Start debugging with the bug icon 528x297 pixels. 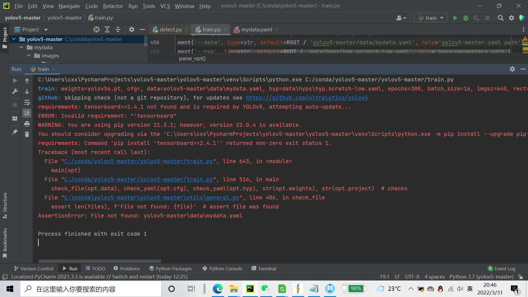point(466,18)
